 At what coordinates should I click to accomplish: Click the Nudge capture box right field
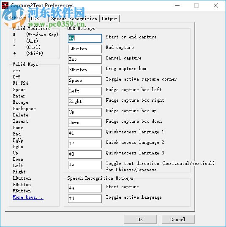(85, 102)
